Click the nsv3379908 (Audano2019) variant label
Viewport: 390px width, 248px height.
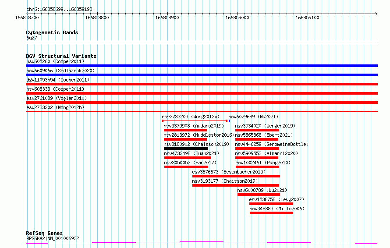coord(194,126)
